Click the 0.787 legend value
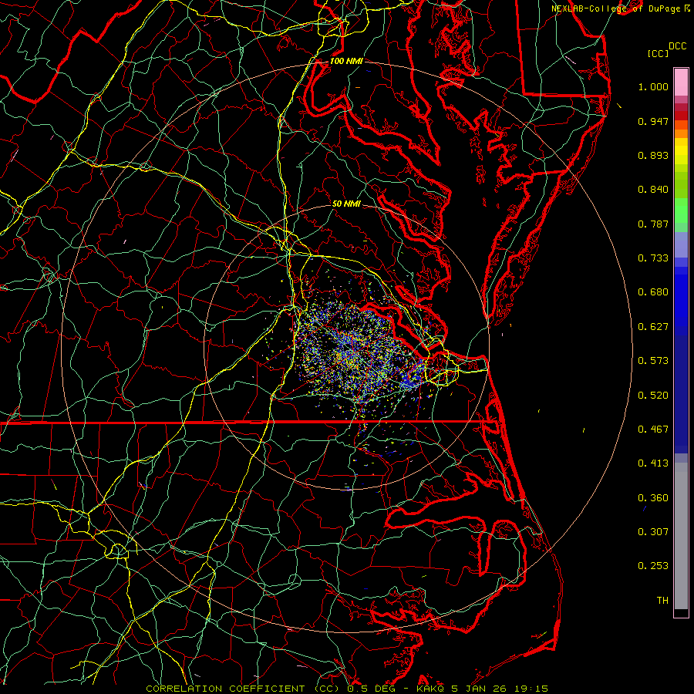Viewport: 694px width, 694px height. pyautogui.click(x=653, y=224)
